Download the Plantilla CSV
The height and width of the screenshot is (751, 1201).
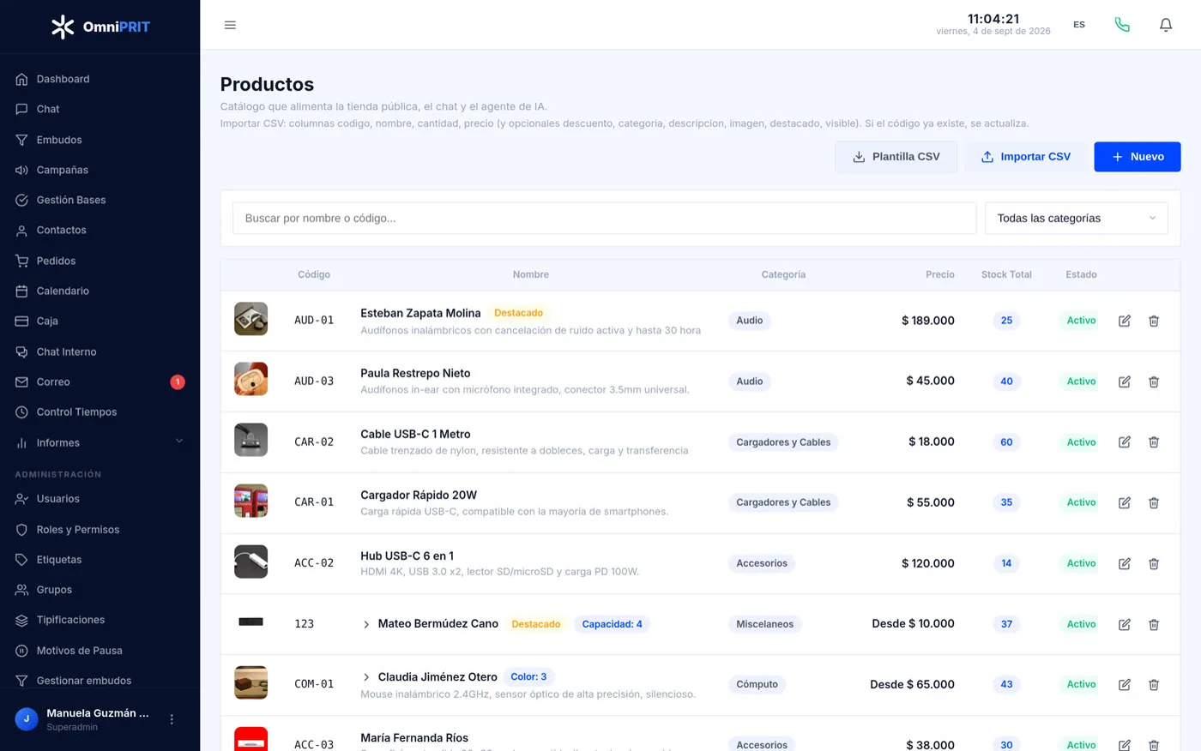896,157
